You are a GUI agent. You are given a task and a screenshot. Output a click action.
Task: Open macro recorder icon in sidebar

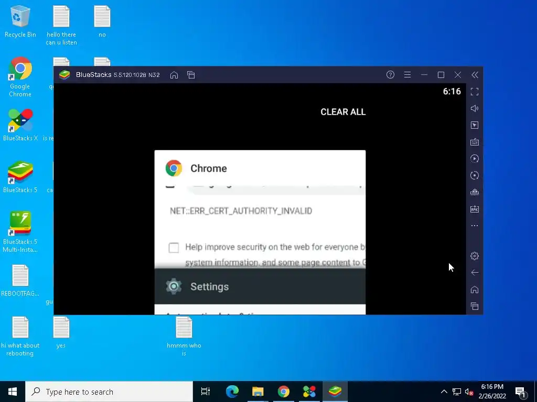pos(474,159)
